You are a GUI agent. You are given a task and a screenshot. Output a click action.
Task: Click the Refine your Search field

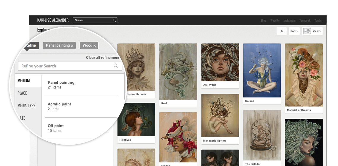[70, 66]
